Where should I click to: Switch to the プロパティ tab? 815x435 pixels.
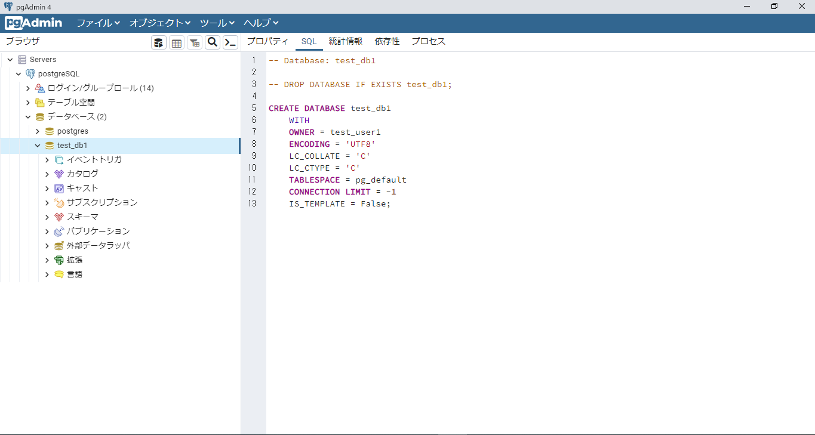(267, 41)
